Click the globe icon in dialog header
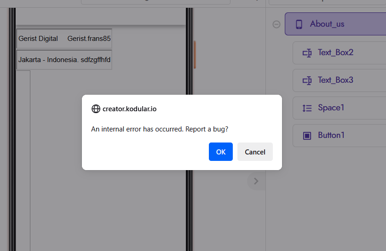The height and width of the screenshot is (251, 386). (96, 109)
